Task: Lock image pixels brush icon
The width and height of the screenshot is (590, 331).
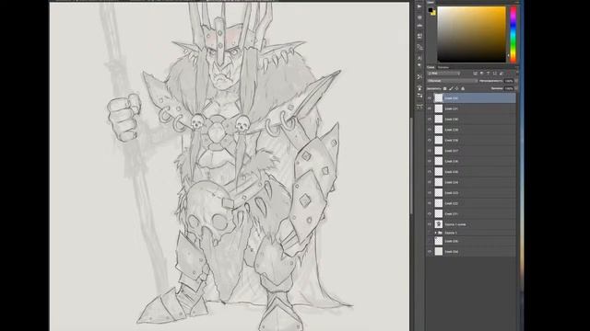Action: click(451, 88)
